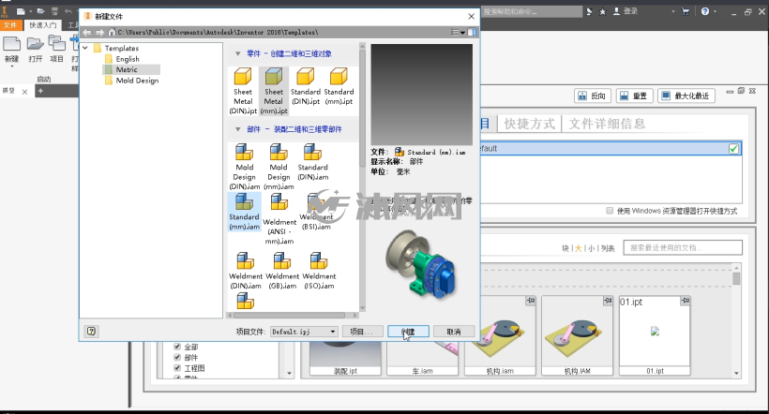Click the quick access Save icon
Screen dimensions: 769x414
[54, 11]
